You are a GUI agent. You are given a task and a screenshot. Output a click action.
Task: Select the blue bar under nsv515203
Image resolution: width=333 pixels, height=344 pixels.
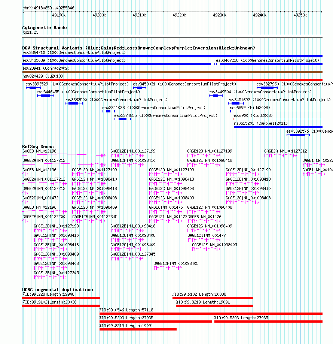[278, 127]
